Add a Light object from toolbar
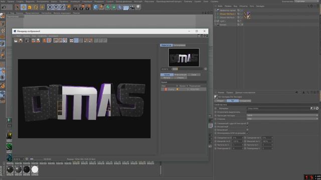This screenshot has width=321, height=180. point(138,7)
